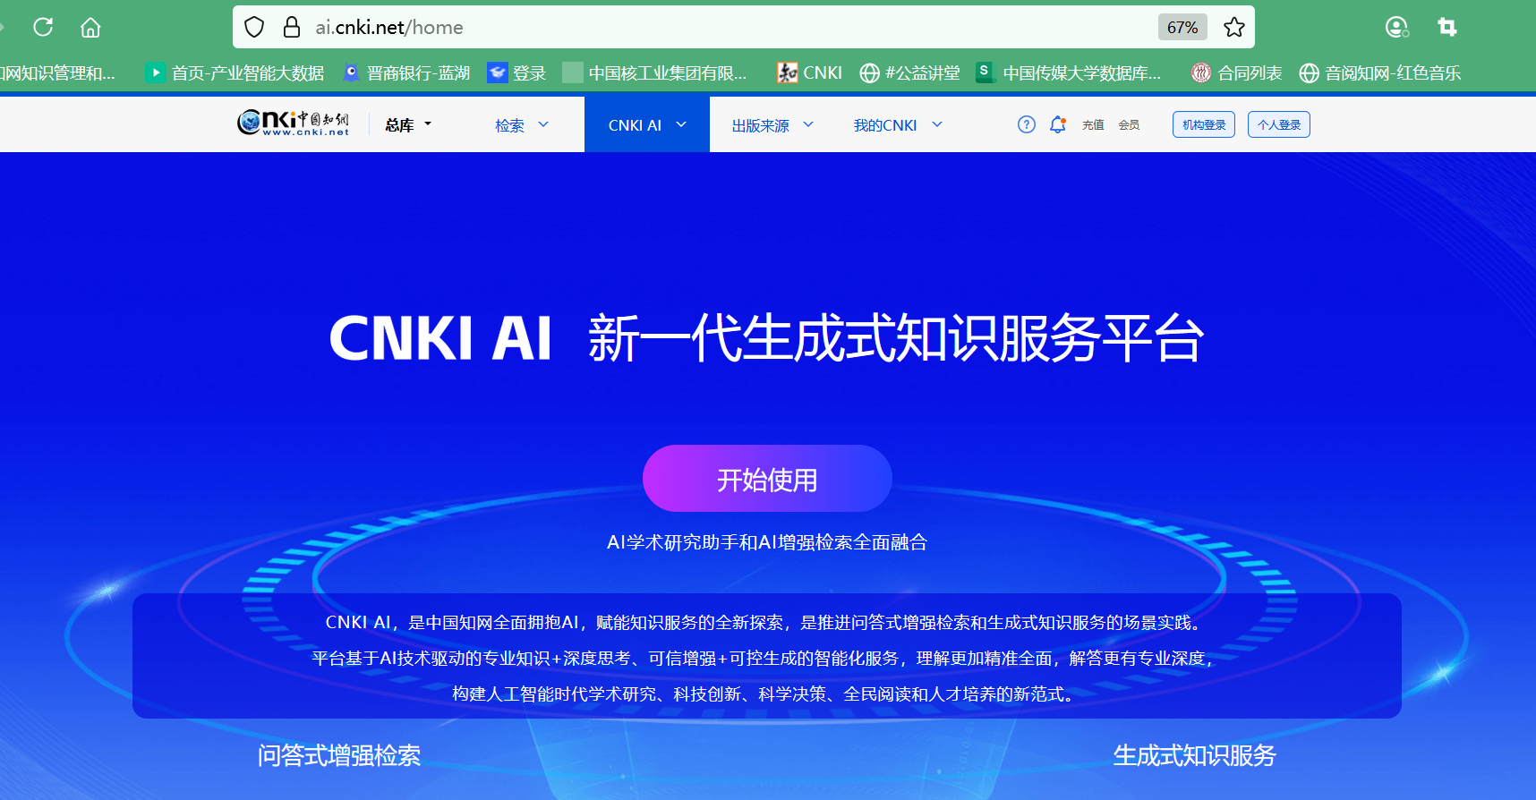Open the CNKI bookmark

click(x=810, y=72)
